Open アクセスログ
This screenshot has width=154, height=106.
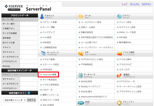point(125,64)
